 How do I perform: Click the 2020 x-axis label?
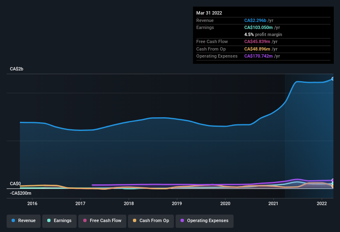(x=225, y=203)
